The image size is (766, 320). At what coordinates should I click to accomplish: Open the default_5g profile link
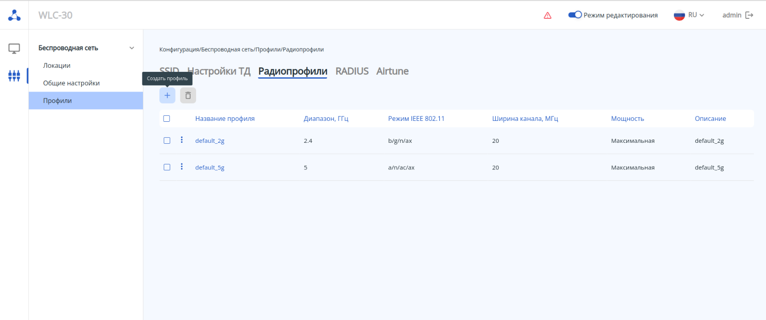210,168
